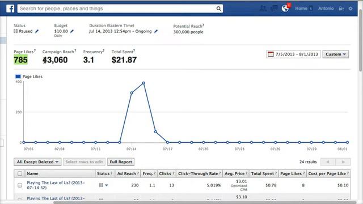Edit campaign status with pencil icon
The height and width of the screenshot is (204, 363).
click(x=37, y=31)
